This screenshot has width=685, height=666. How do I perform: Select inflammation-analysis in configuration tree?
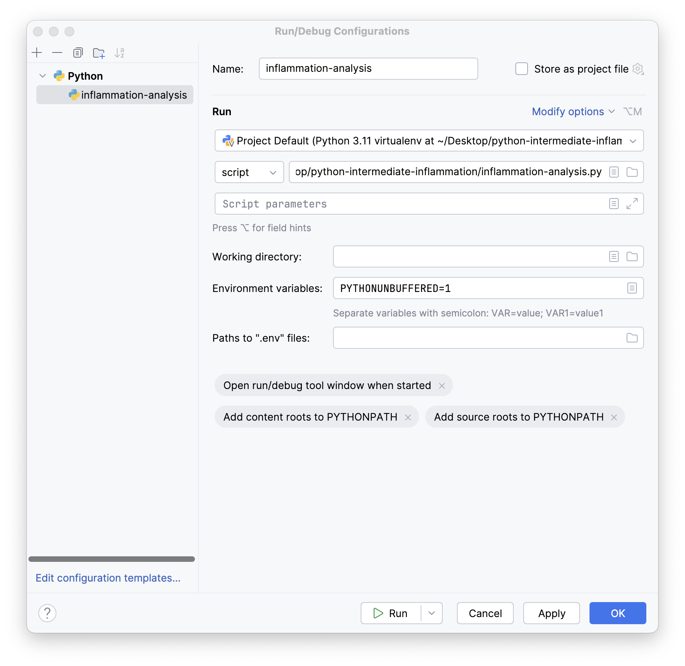click(133, 95)
